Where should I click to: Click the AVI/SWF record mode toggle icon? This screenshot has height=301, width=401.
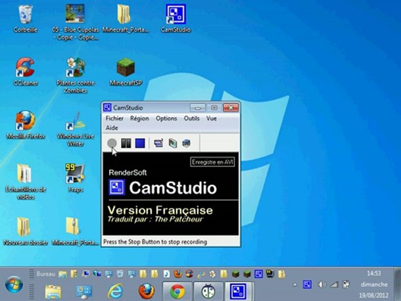pos(173,143)
